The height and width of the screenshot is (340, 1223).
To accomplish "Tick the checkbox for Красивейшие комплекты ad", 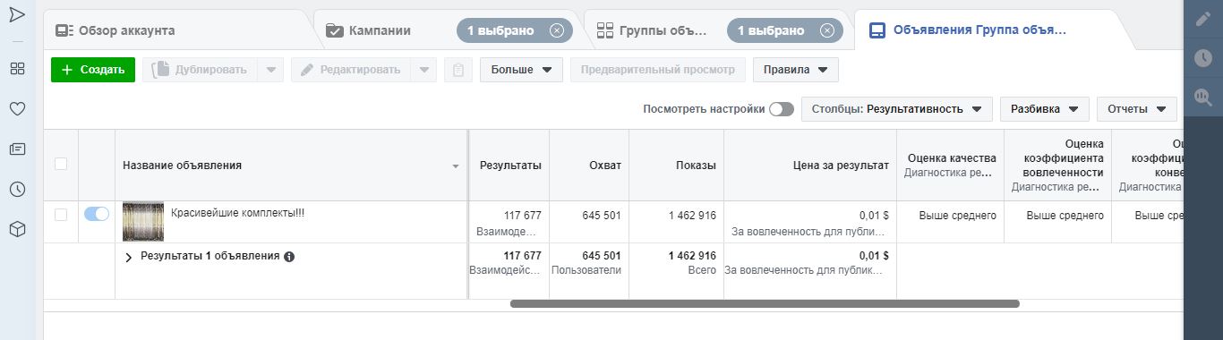I will click(61, 215).
